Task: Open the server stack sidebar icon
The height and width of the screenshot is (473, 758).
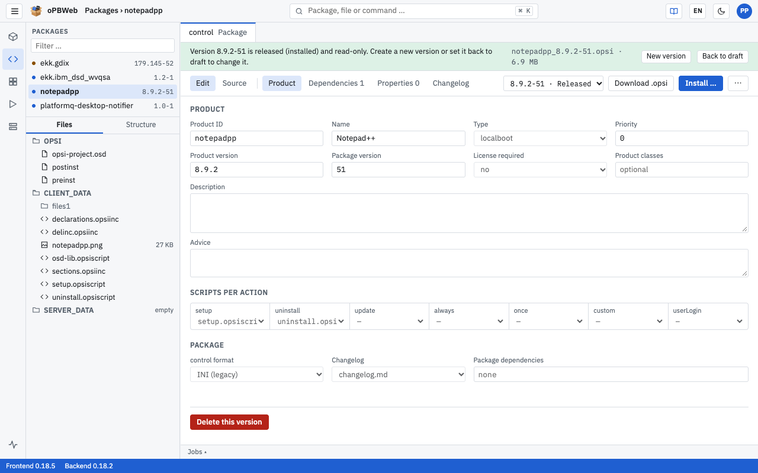Action: pyautogui.click(x=13, y=127)
